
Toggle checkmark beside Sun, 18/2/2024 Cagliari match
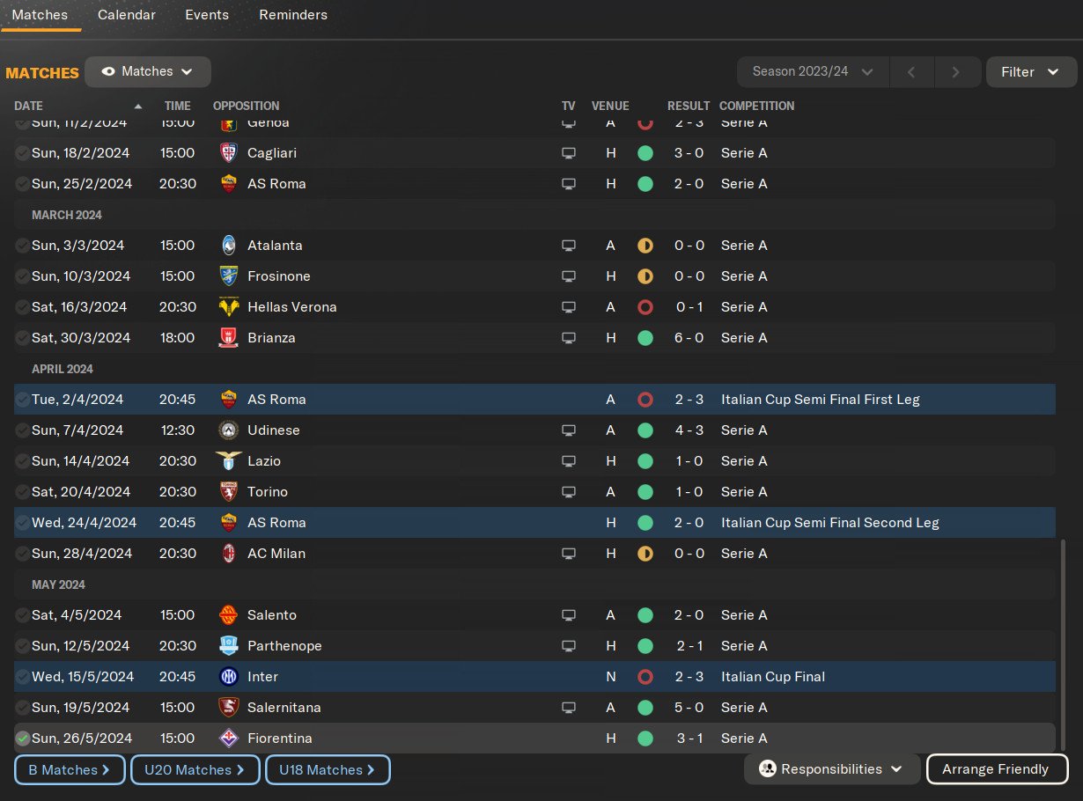tap(23, 152)
